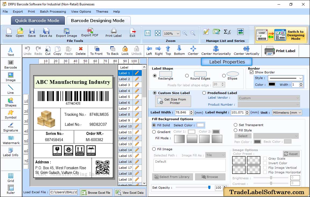
Task: Open the Themes menu
Action: tap(102, 12)
